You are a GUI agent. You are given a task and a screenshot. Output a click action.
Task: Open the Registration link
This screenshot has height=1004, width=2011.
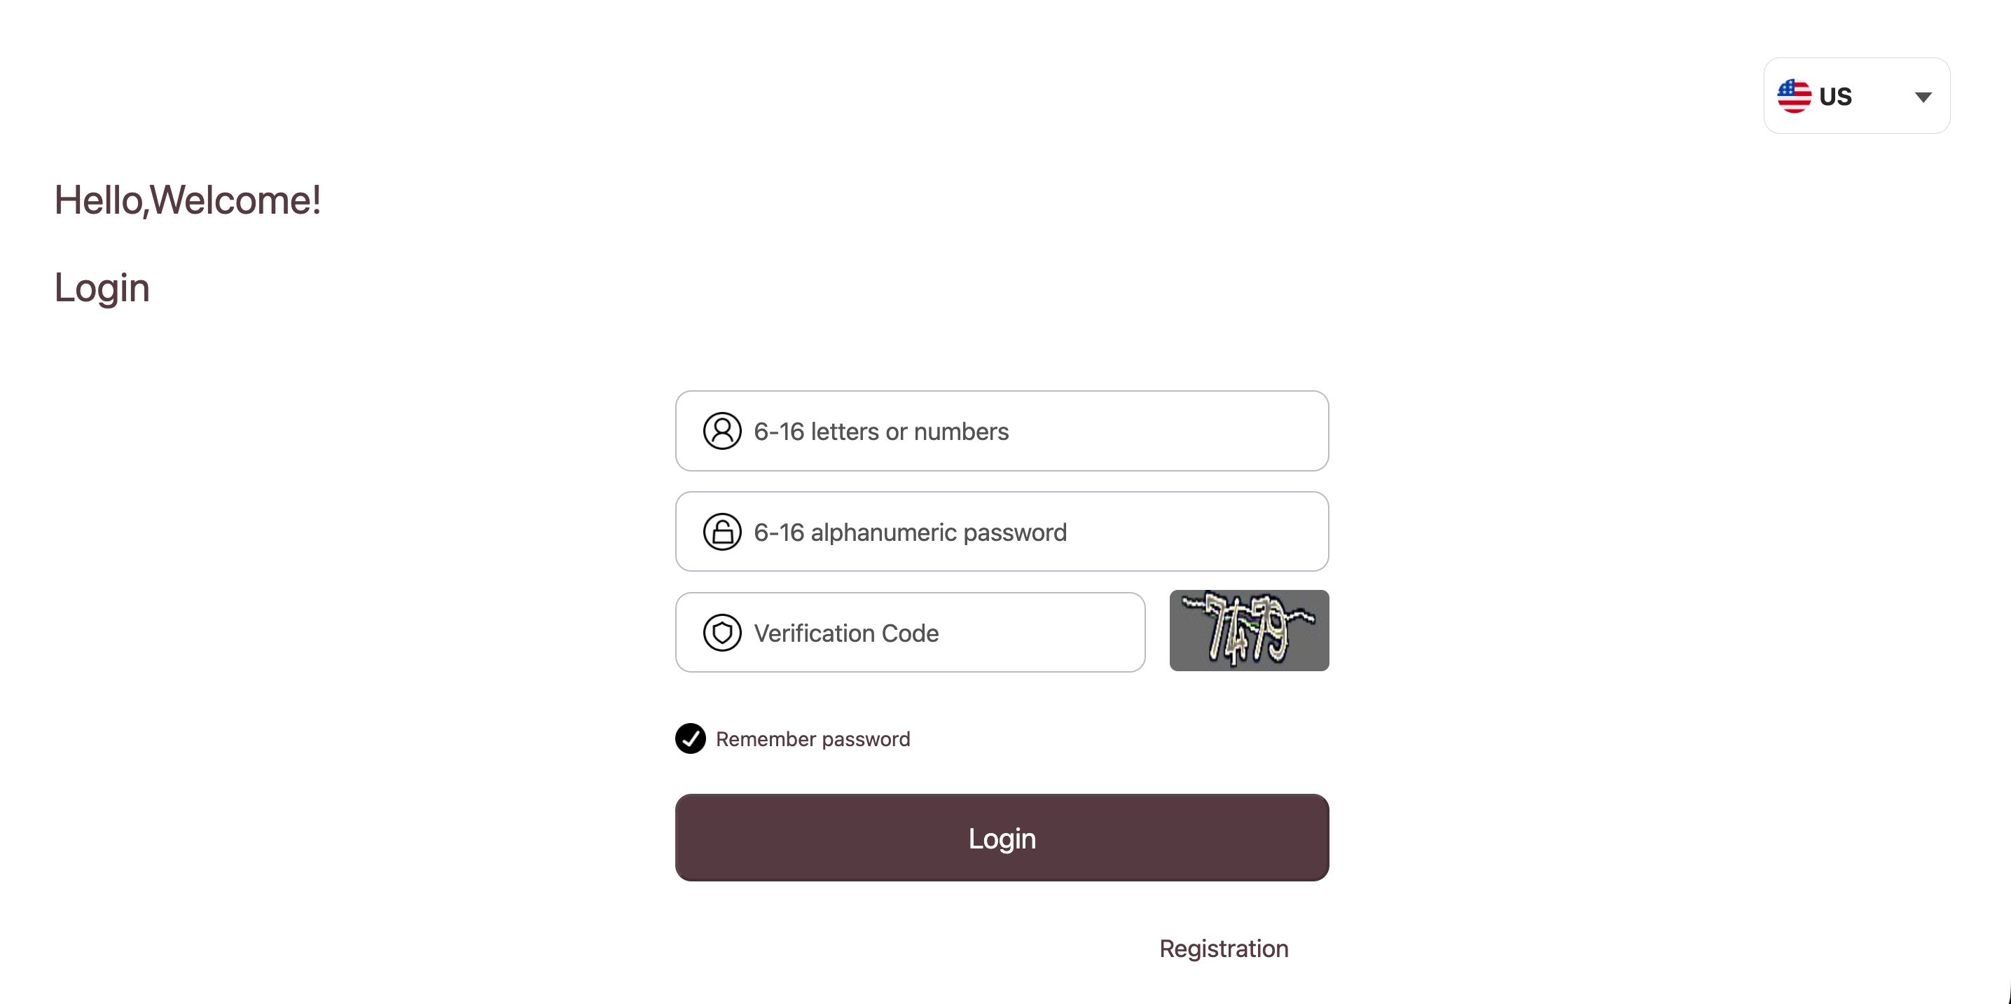click(1223, 949)
